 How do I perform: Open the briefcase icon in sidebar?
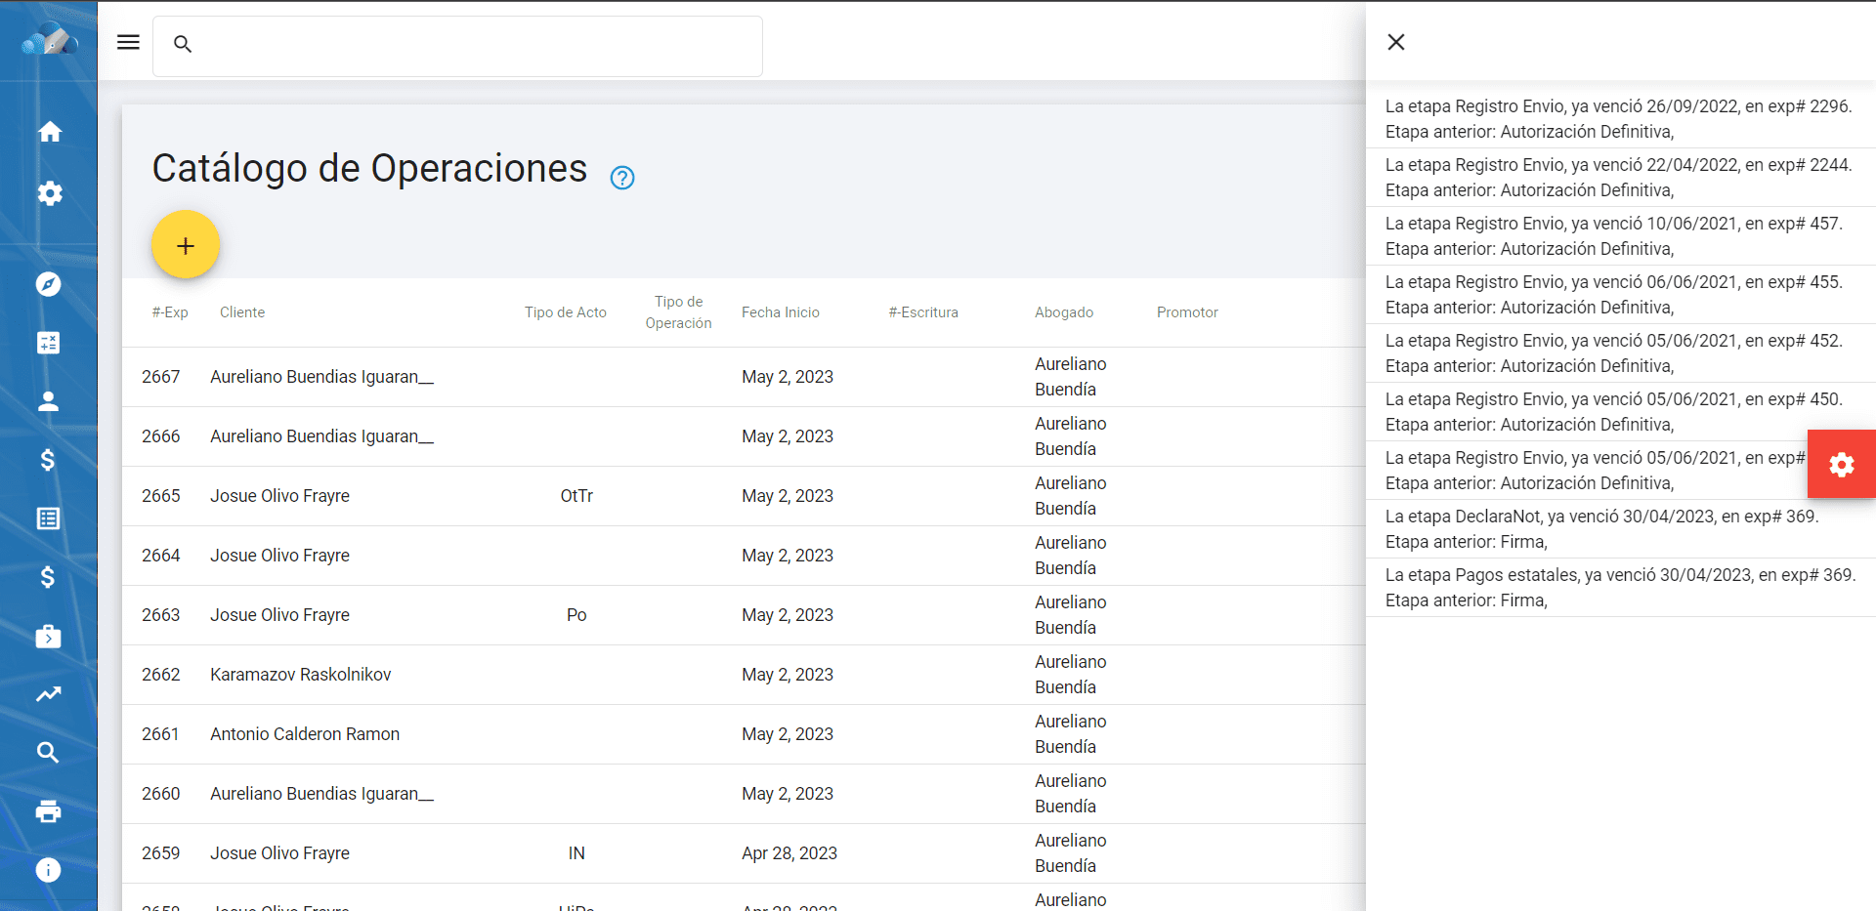tap(49, 637)
